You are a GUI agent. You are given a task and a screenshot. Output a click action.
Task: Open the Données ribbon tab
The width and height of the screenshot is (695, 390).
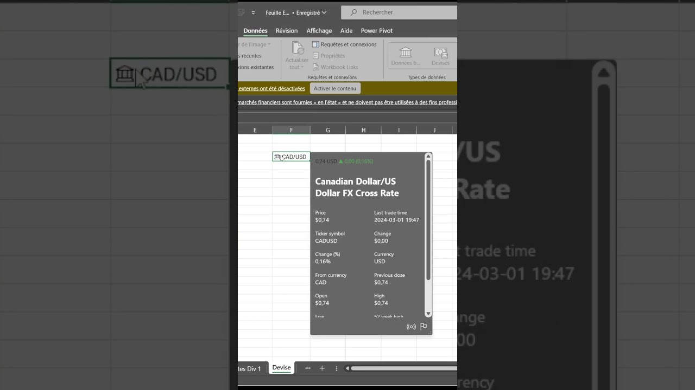[255, 31]
